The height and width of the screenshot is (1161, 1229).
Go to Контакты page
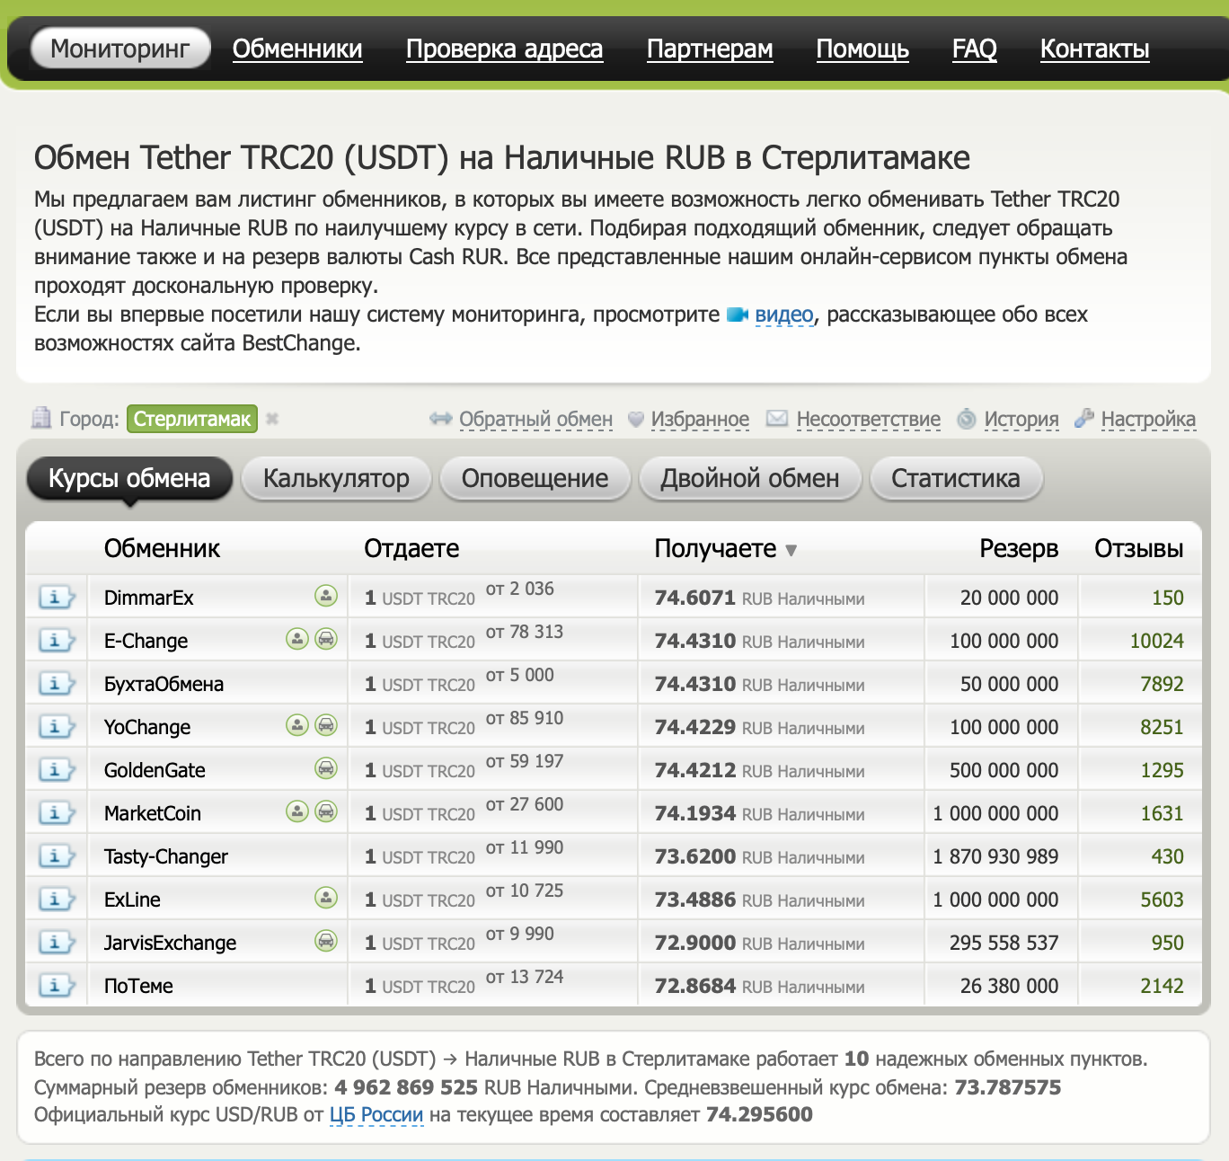click(1095, 49)
